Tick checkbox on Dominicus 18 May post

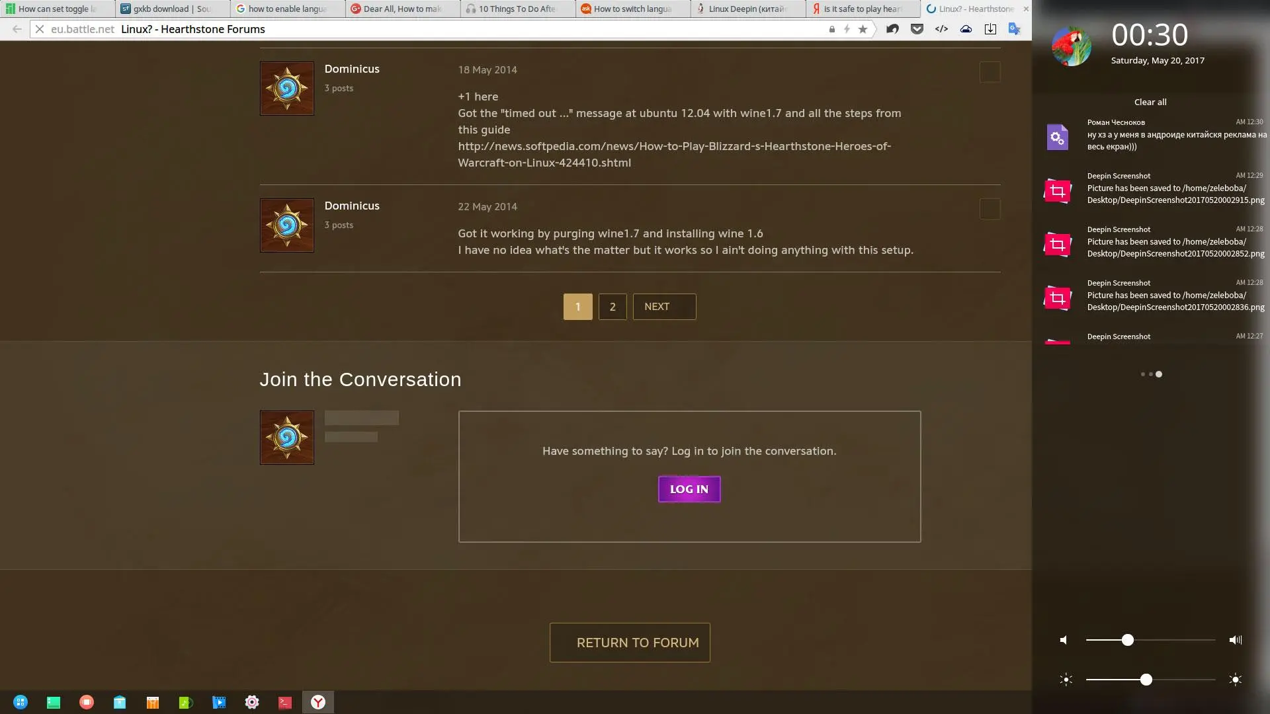(990, 72)
